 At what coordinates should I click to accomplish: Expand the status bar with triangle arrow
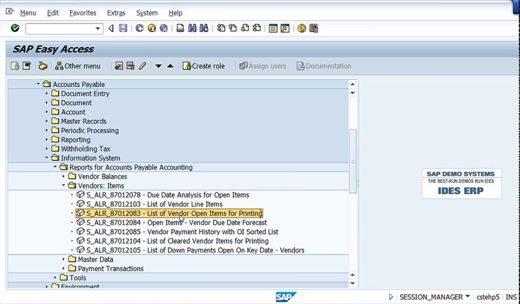pyautogui.click(x=391, y=297)
